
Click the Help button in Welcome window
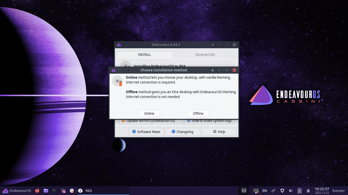[x=219, y=132]
